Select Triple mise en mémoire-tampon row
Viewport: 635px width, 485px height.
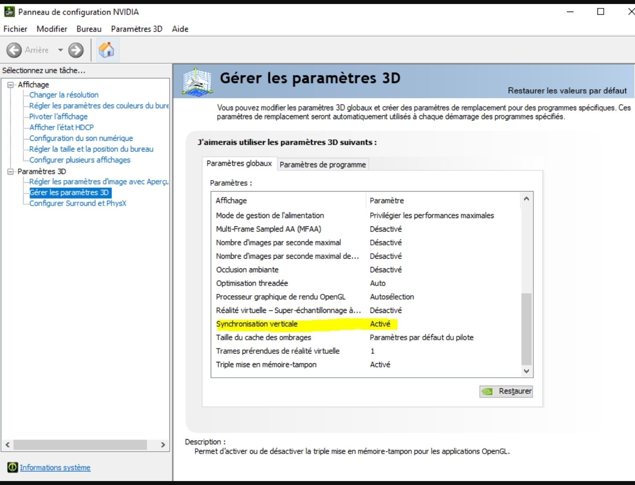click(366, 365)
